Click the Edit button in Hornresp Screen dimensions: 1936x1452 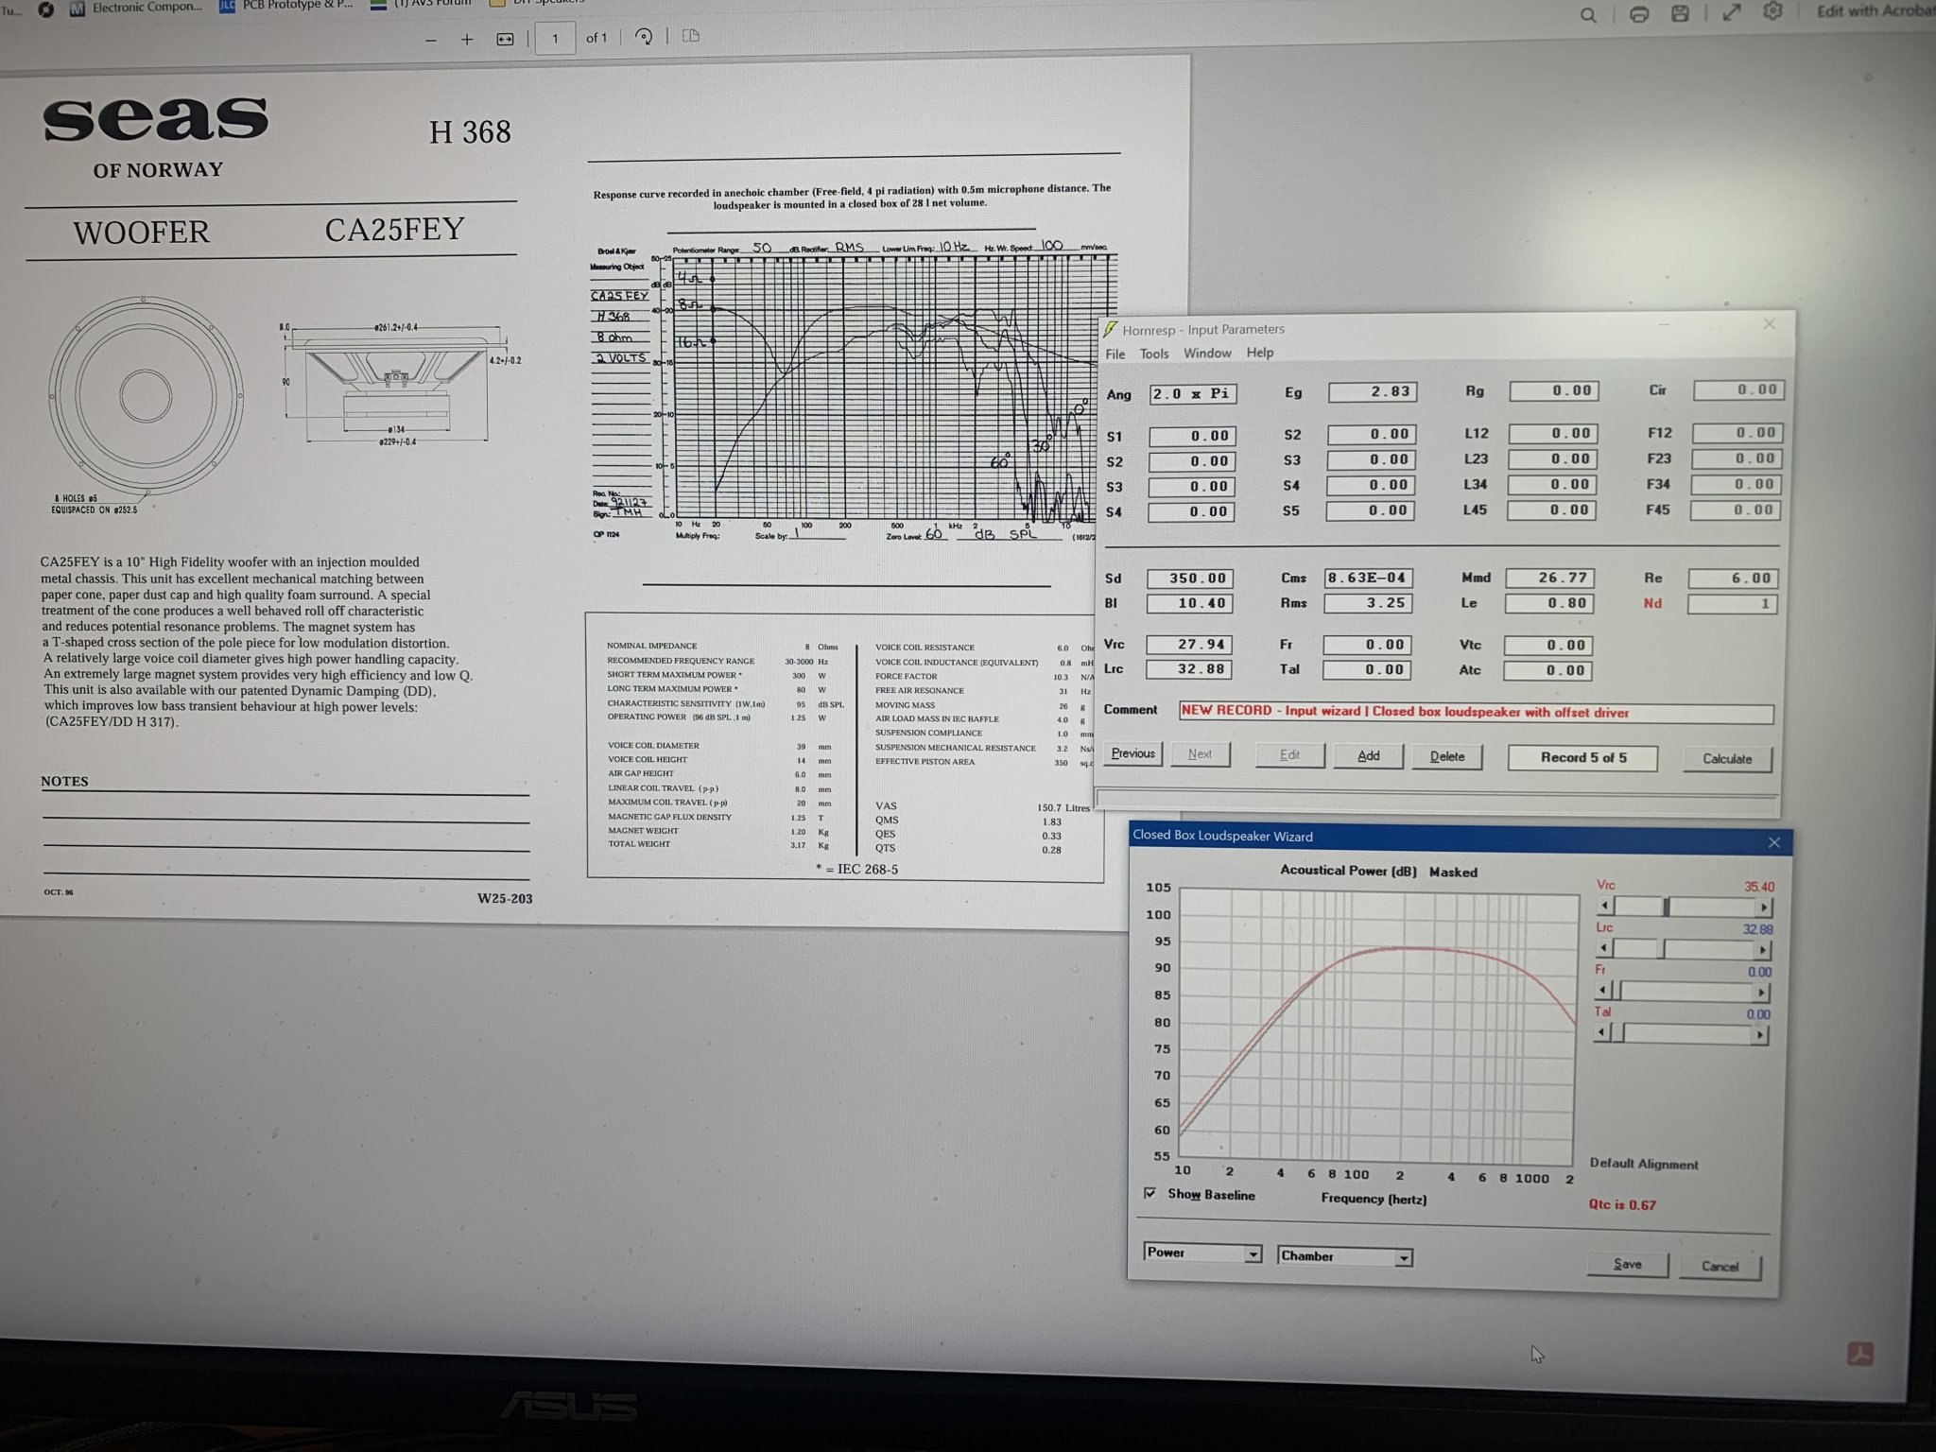pos(1289,755)
